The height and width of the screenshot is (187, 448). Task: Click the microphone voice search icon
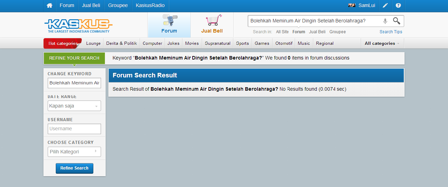click(385, 21)
